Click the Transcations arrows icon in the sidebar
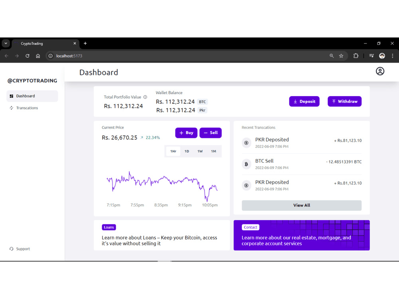 point(11,108)
